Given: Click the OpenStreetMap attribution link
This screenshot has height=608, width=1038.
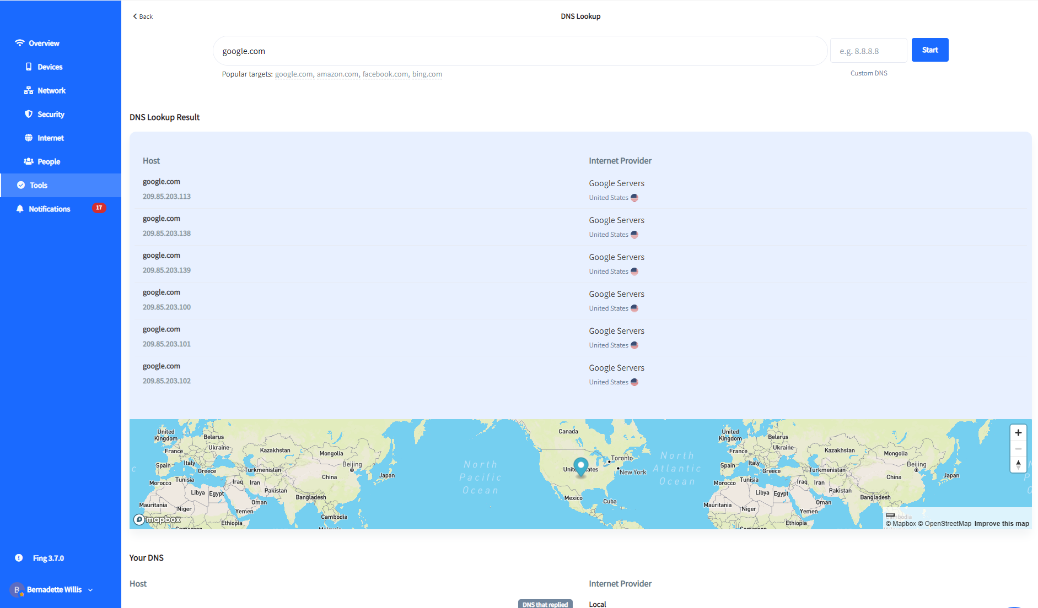Looking at the screenshot, I should [945, 524].
